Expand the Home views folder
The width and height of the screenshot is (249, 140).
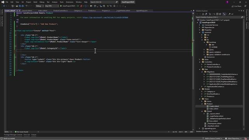202,101
